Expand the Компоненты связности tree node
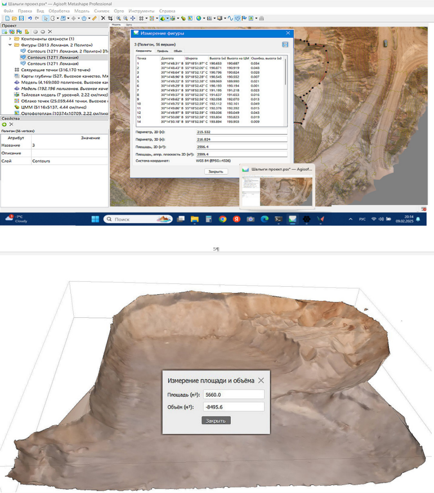The width and height of the screenshot is (434, 493). pos(10,39)
